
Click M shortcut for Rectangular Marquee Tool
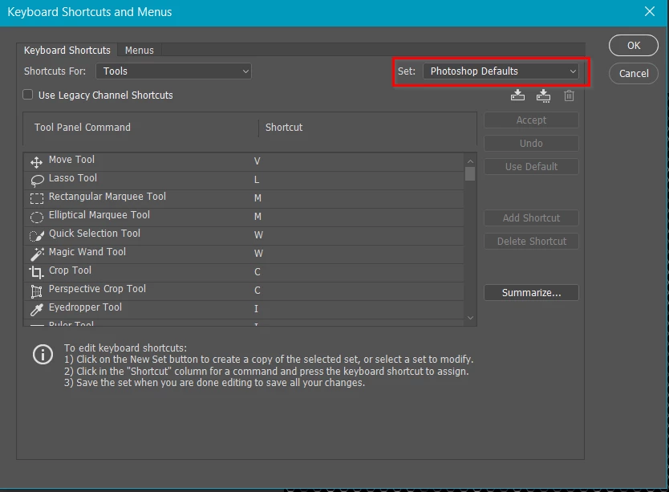point(257,197)
